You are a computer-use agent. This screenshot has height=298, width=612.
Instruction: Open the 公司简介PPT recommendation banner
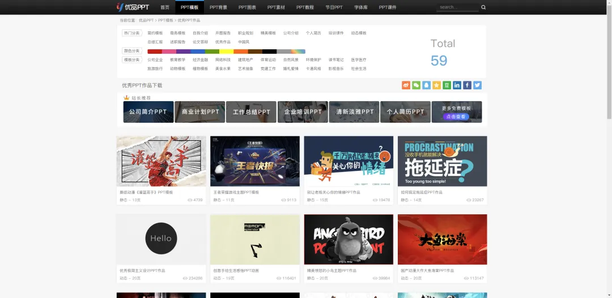(148, 112)
